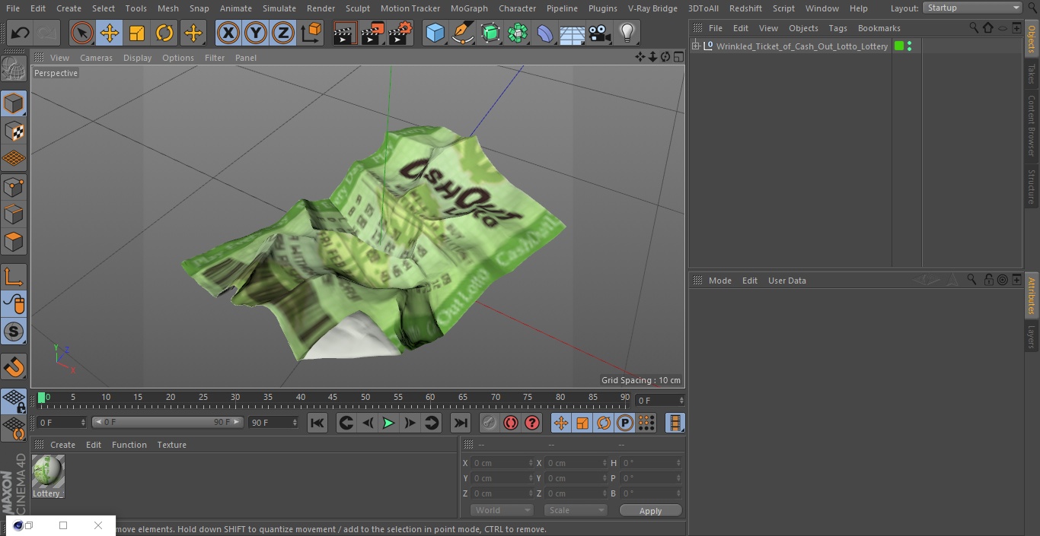Click the X position input field

pyautogui.click(x=502, y=463)
